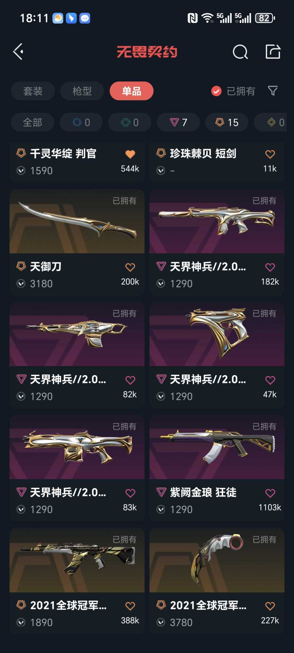Filter by blue tier showing 0

click(x=81, y=122)
